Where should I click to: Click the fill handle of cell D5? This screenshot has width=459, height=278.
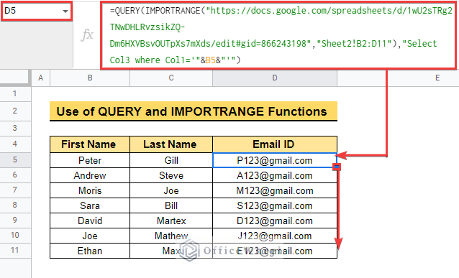tap(337, 167)
